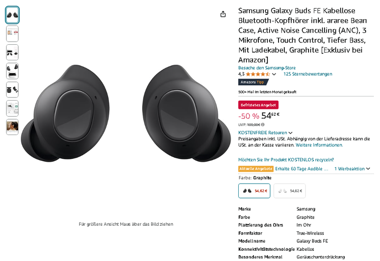Click the Befristetes Angebot badge
Image resolution: width=380 pixels, height=261 pixels.
point(258,105)
